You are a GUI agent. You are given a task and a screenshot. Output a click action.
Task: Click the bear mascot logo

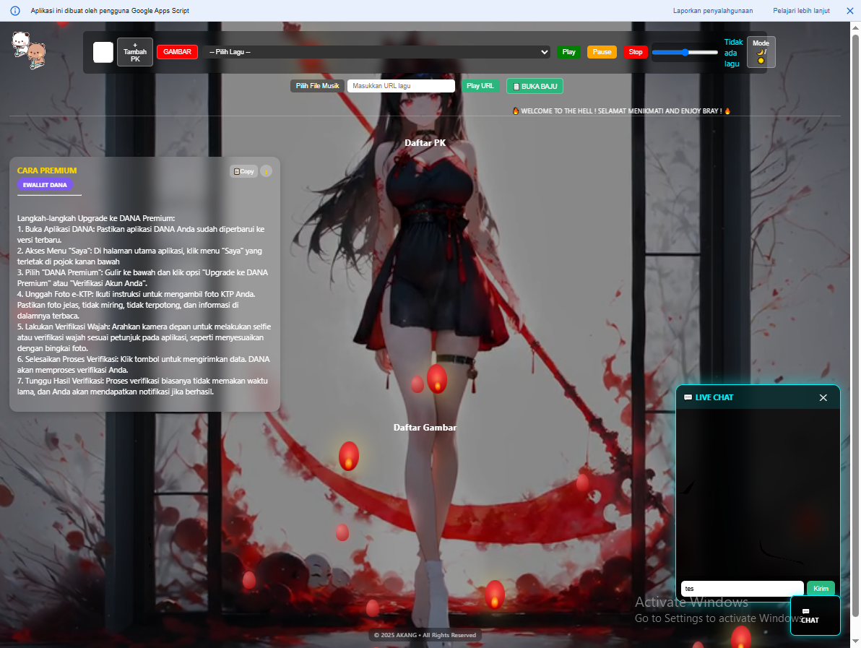pos(29,50)
